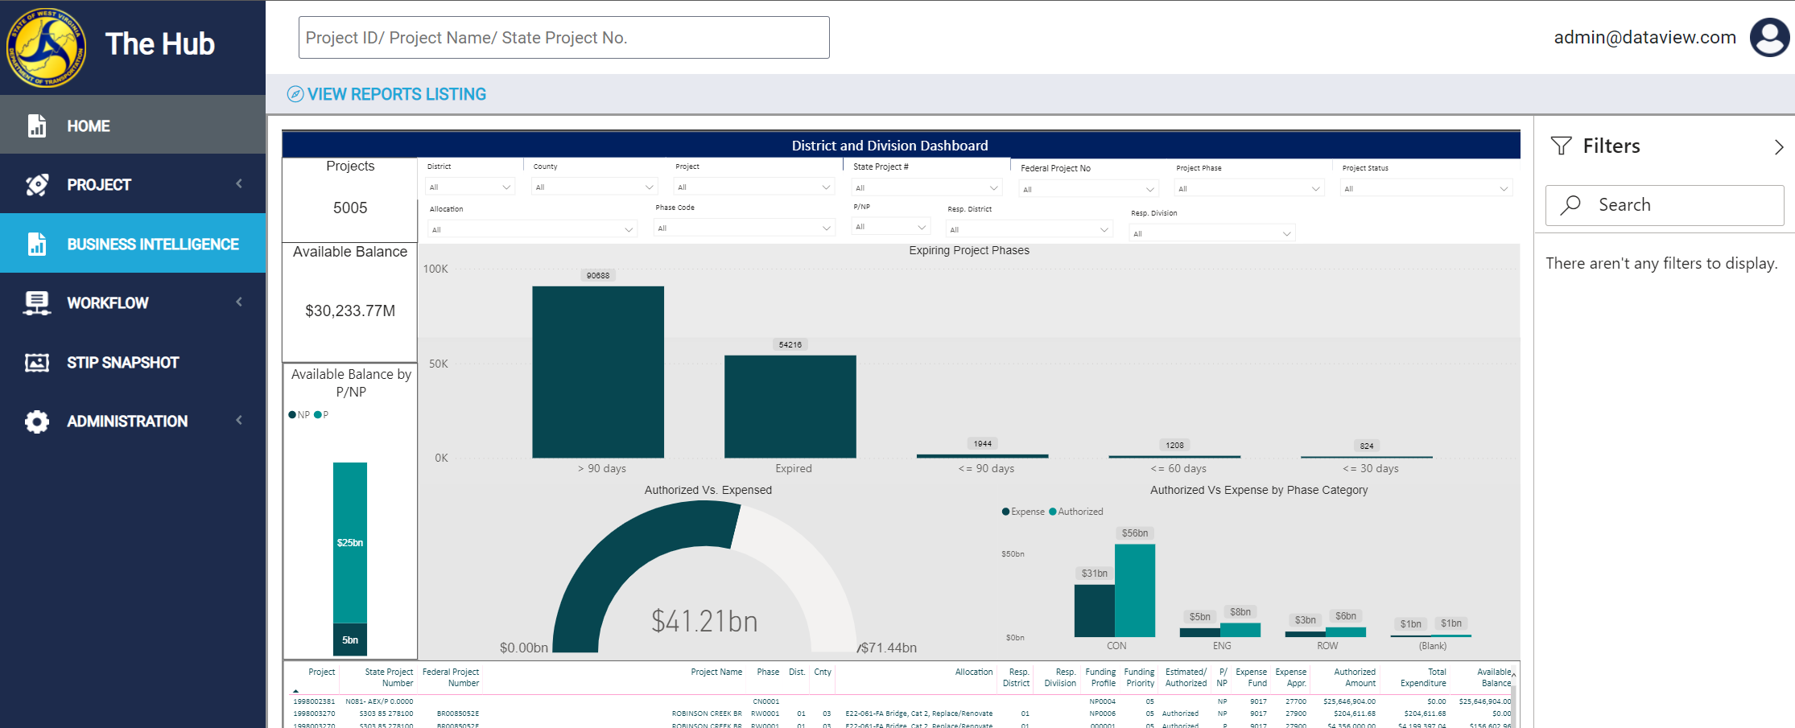Open the District filter dropdown
This screenshot has width=1795, height=728.
(x=470, y=187)
